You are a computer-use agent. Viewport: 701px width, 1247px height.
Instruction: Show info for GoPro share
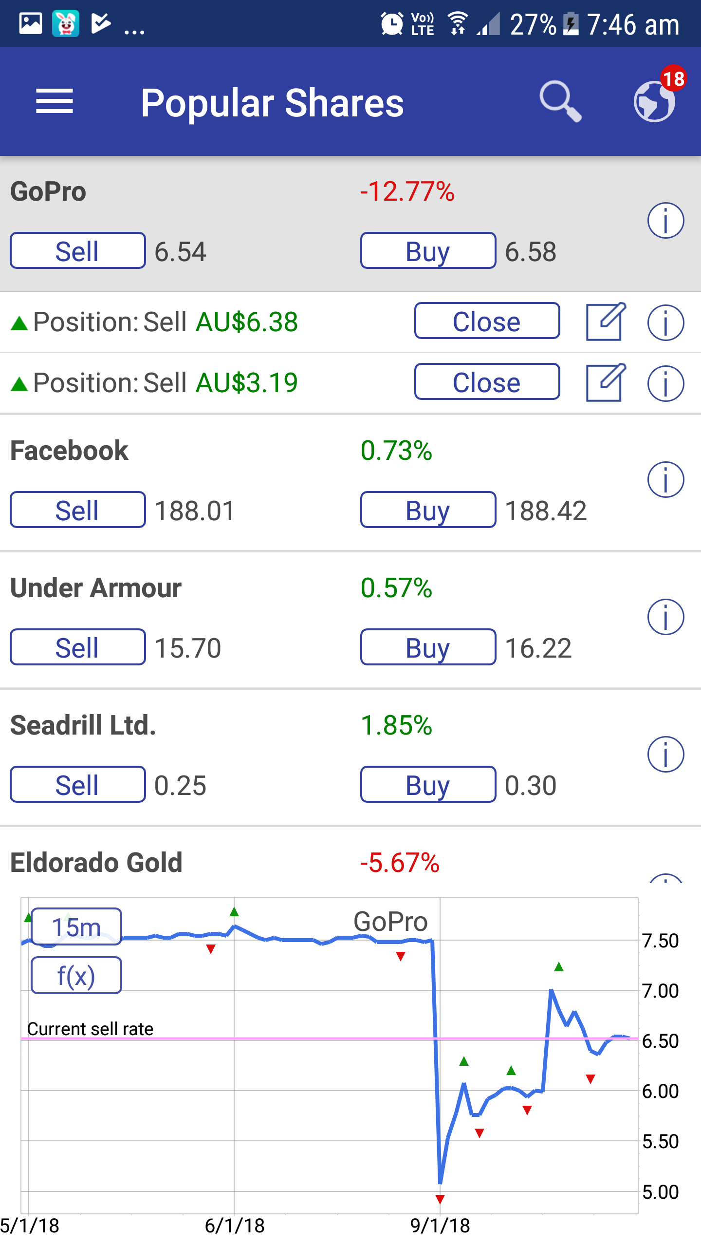(665, 221)
